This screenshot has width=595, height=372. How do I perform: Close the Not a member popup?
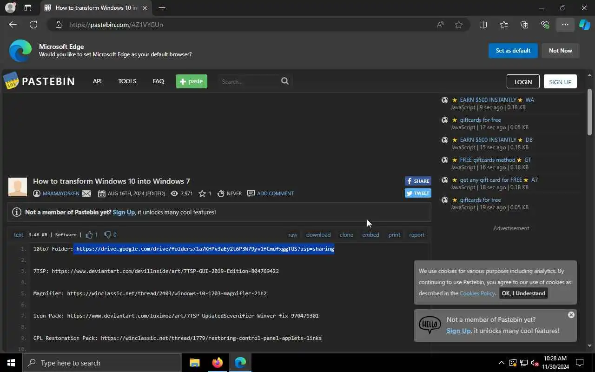(571, 315)
